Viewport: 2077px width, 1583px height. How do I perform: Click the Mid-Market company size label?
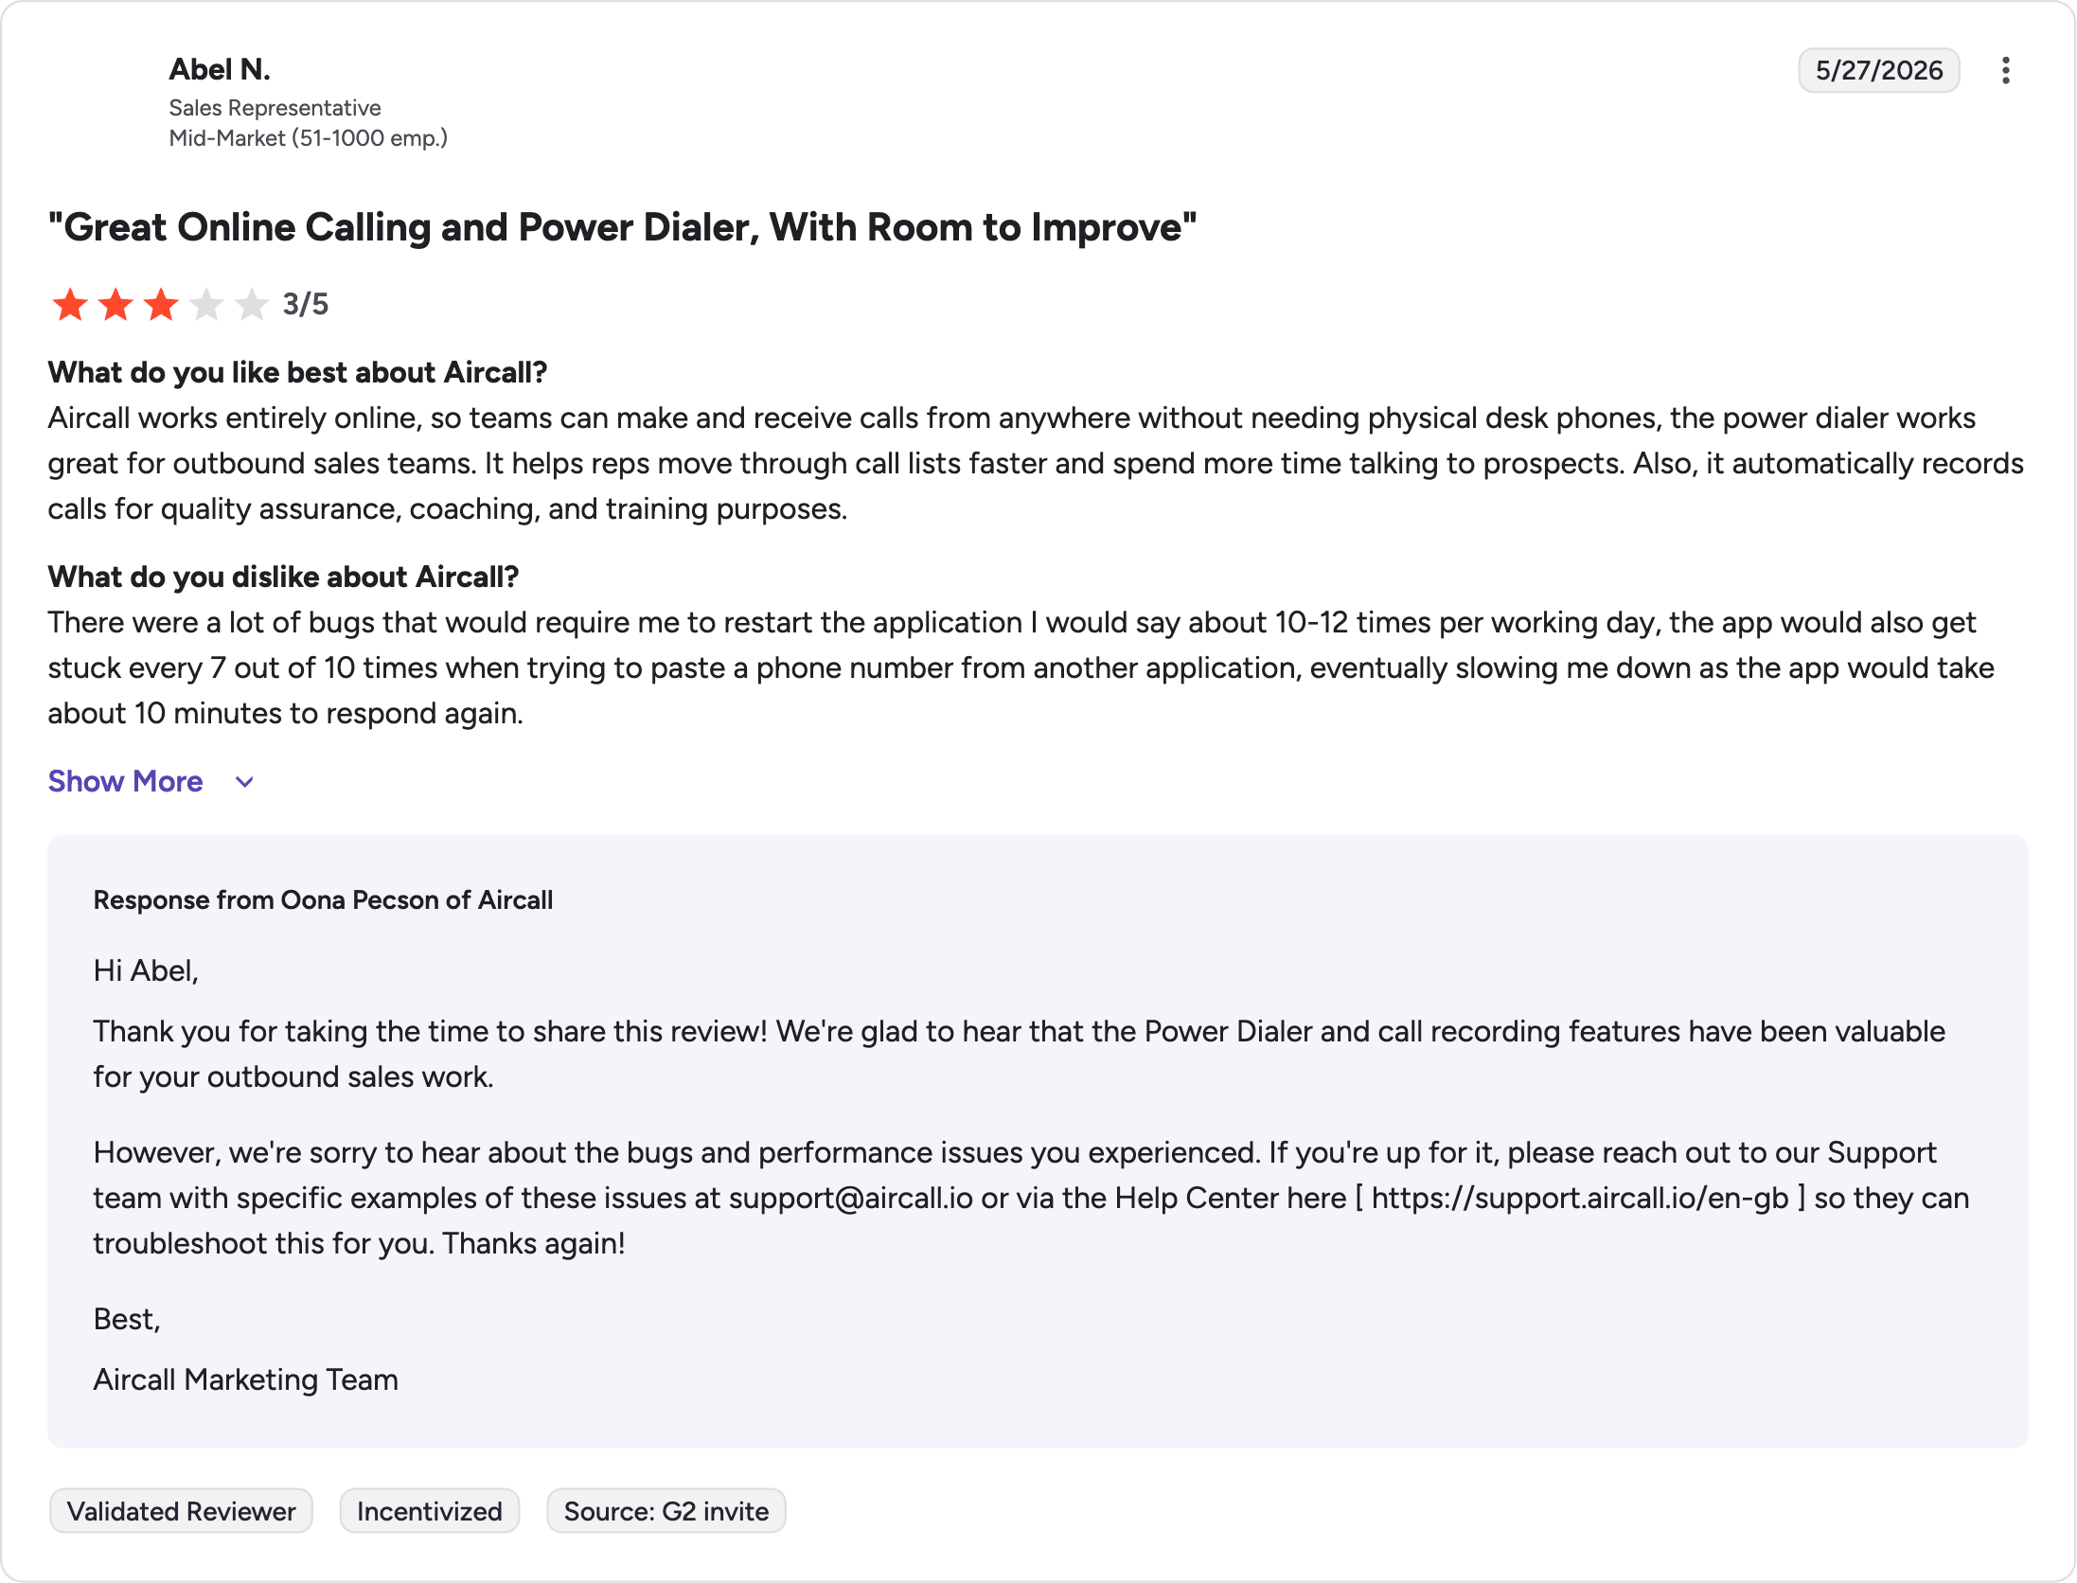click(x=308, y=138)
